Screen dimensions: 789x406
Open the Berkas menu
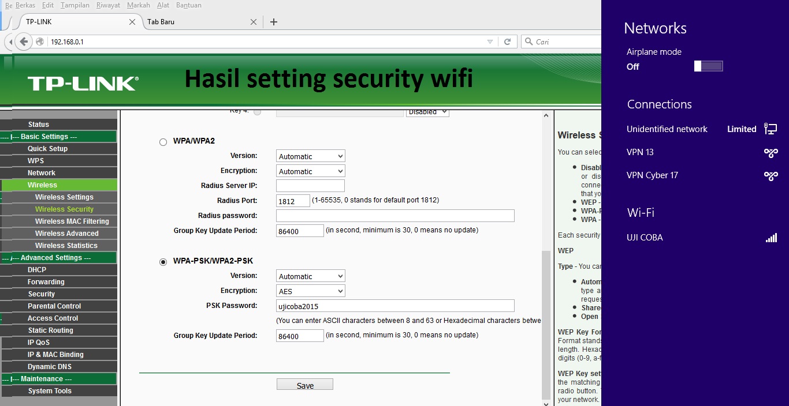click(25, 5)
